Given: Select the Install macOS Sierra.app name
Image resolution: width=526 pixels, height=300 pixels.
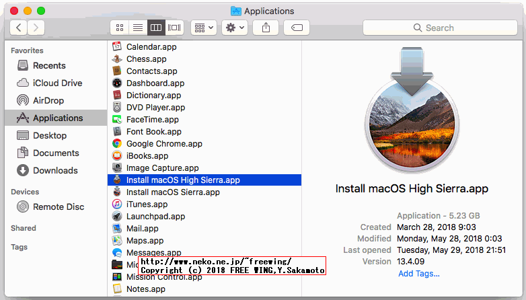Looking at the screenshot, I should (x=173, y=192).
